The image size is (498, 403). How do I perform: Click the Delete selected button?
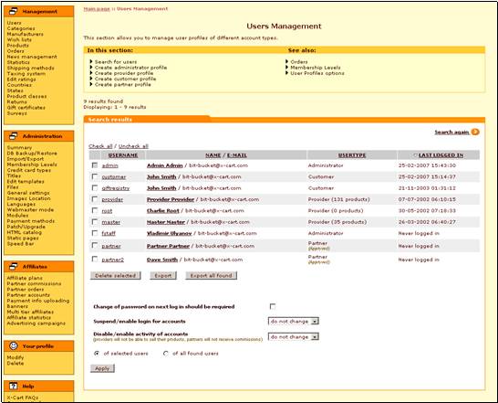[x=116, y=276]
